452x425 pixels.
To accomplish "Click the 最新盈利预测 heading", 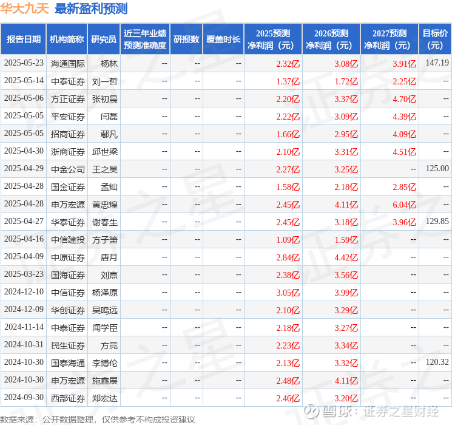I will (x=91, y=8).
